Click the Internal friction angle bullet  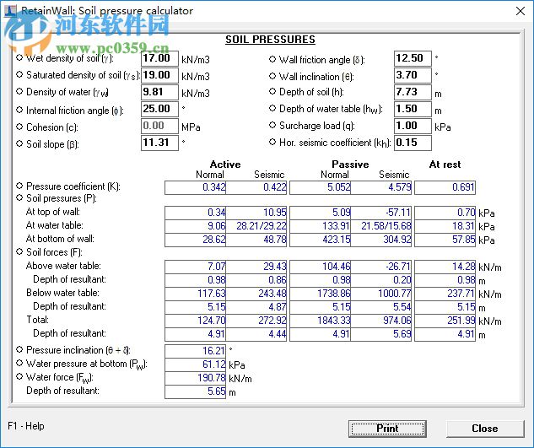point(19,110)
